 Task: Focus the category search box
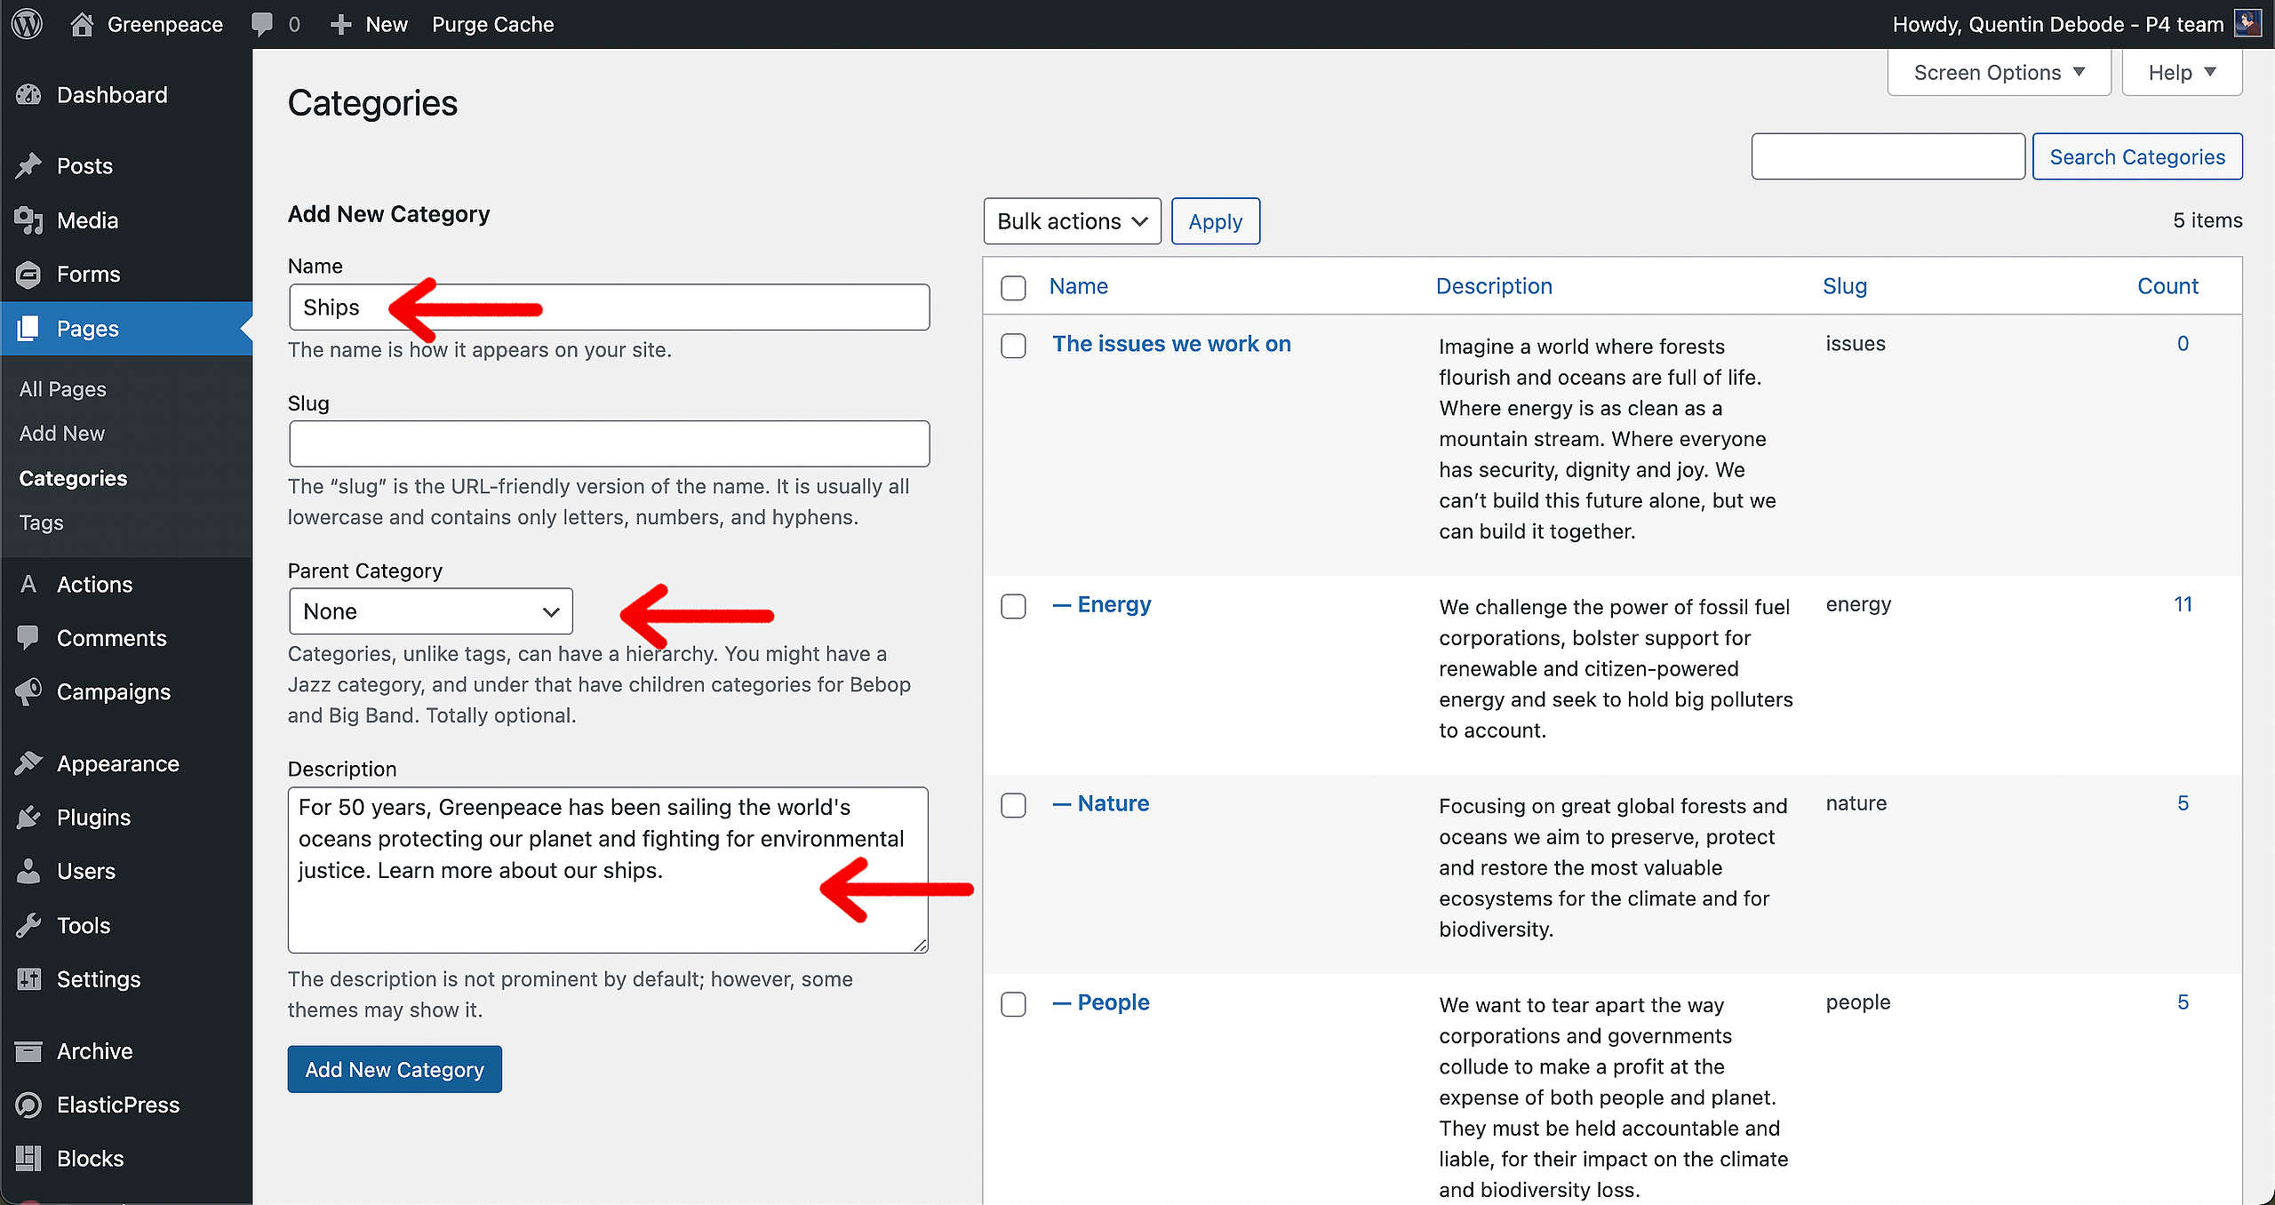1888,156
